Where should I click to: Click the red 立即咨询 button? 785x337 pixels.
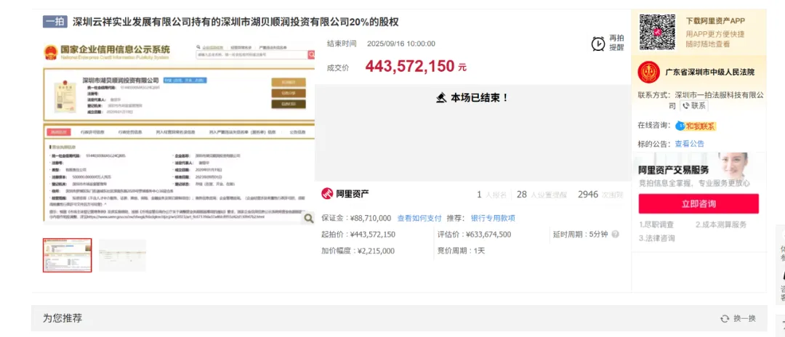(699, 203)
